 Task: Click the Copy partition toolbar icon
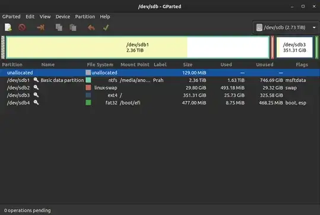[x=59, y=27]
